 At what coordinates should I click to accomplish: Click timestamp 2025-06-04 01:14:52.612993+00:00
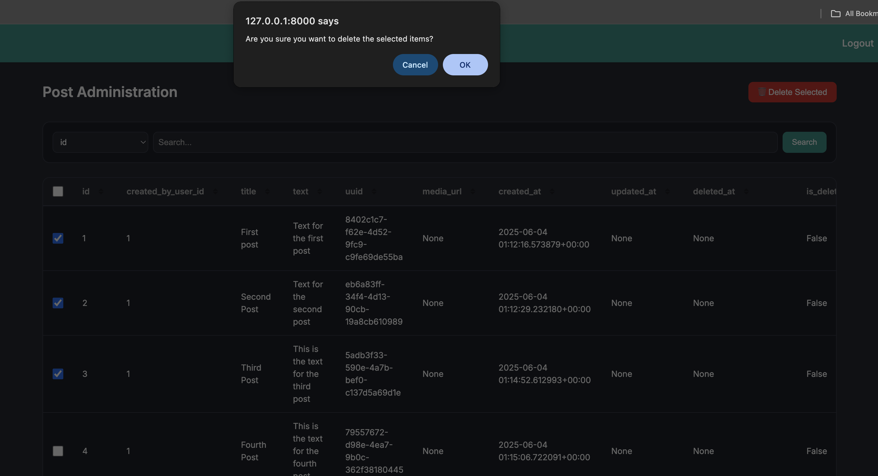click(x=545, y=374)
